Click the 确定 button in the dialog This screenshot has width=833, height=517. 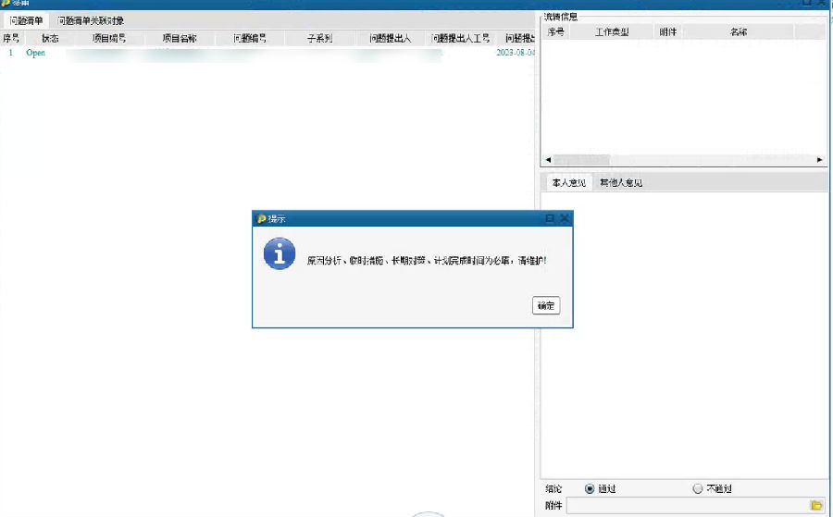click(x=545, y=305)
